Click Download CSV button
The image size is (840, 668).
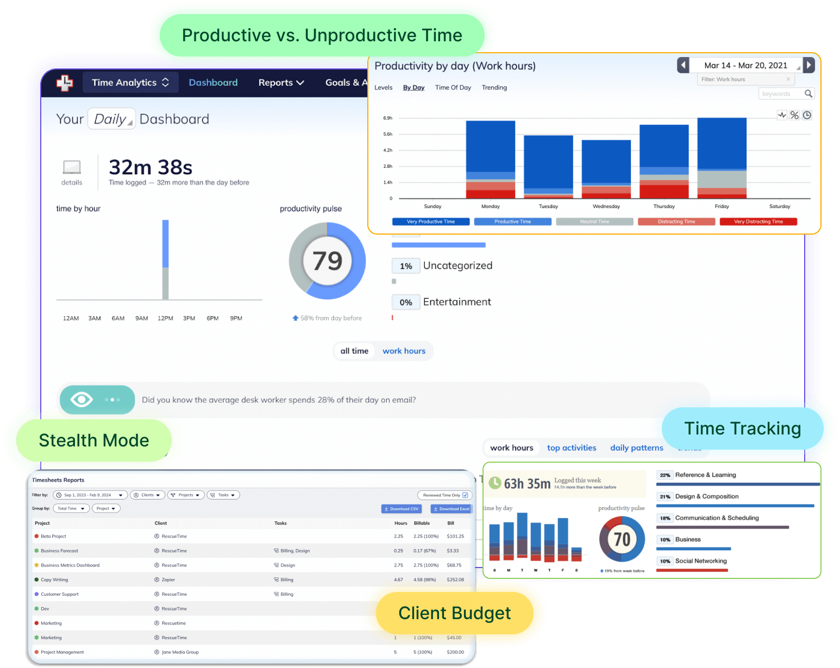coord(402,509)
